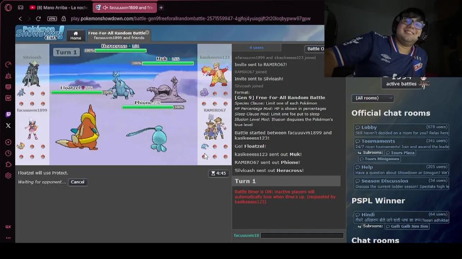Click Floatzel's green HP bar
The width and height of the screenshot is (462, 259).
pyautogui.click(x=76, y=92)
